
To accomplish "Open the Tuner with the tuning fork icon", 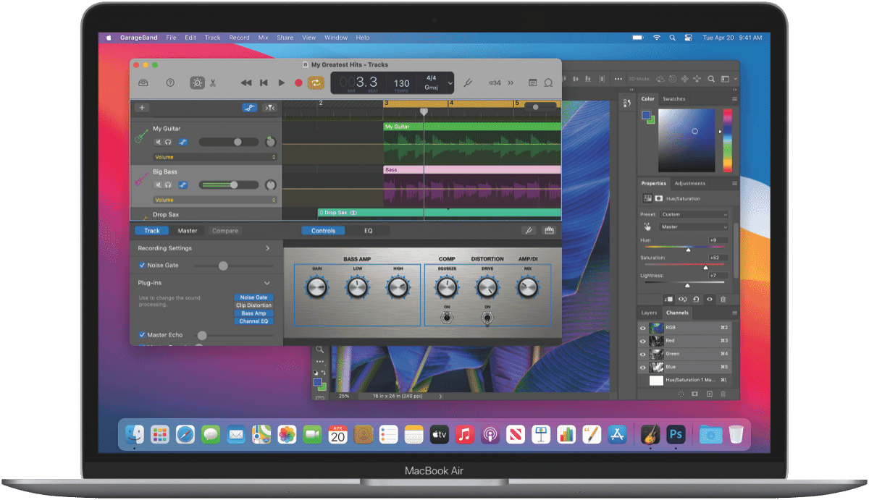I will point(468,83).
